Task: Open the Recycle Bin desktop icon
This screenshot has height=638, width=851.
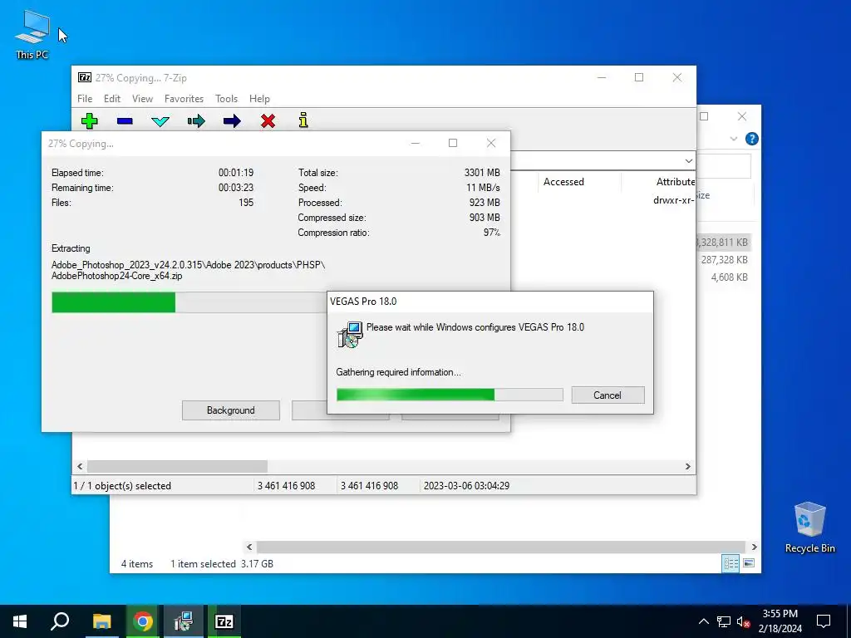Action: tap(809, 528)
